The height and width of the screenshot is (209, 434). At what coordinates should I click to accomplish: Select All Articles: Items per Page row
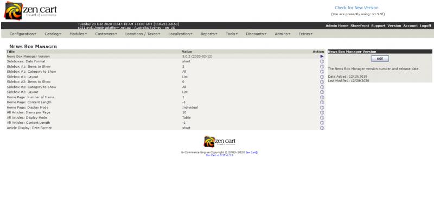[x=165, y=113]
